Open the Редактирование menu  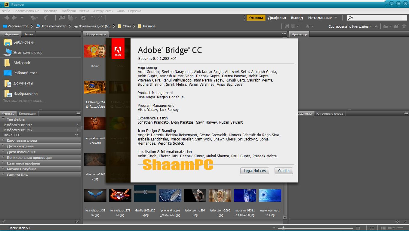[x=26, y=11]
